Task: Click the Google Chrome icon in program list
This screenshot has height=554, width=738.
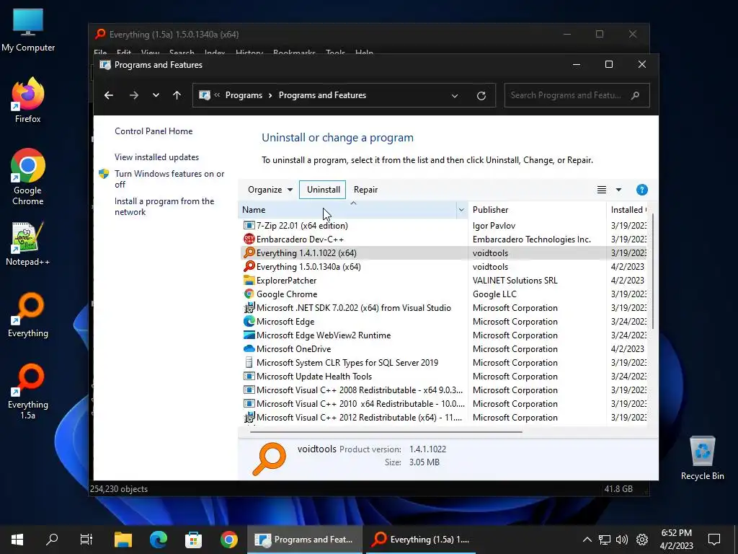Action: coord(249,294)
